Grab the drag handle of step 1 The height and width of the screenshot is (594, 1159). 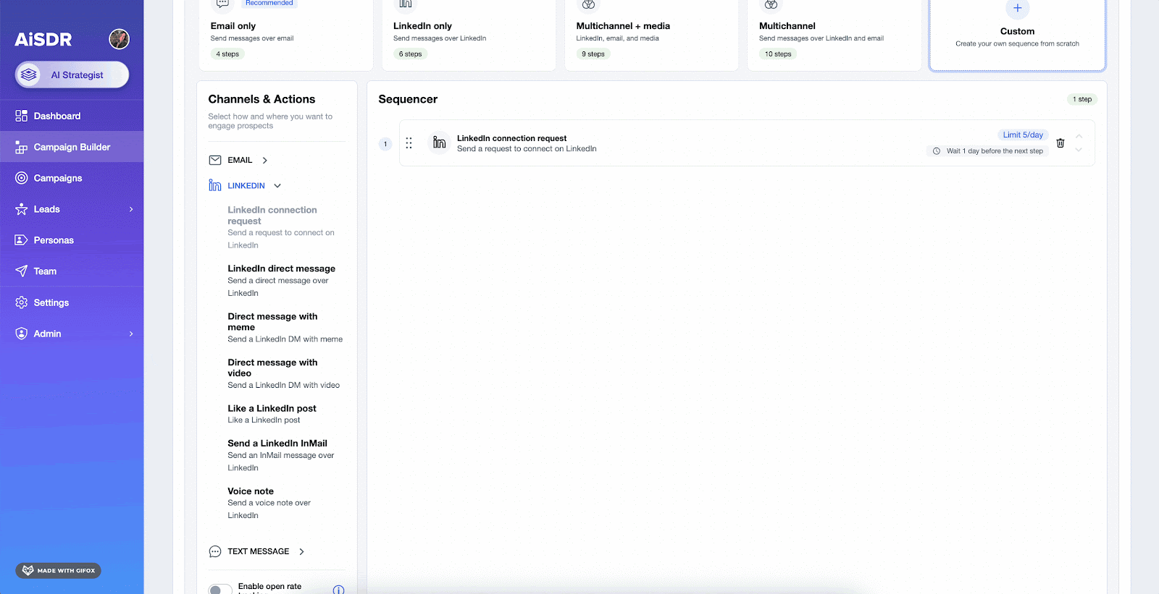point(409,143)
